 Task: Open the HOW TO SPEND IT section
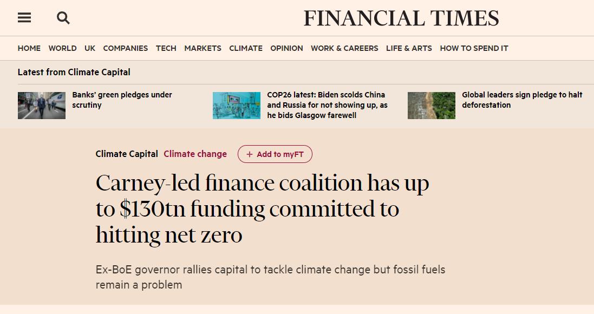[x=474, y=48]
